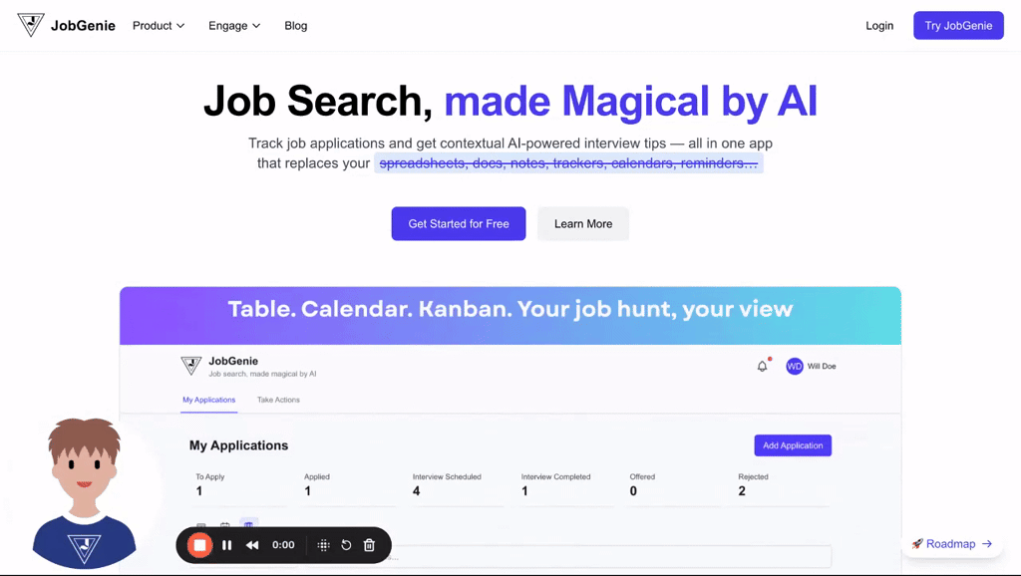Click the notification bell in the demo

(763, 367)
